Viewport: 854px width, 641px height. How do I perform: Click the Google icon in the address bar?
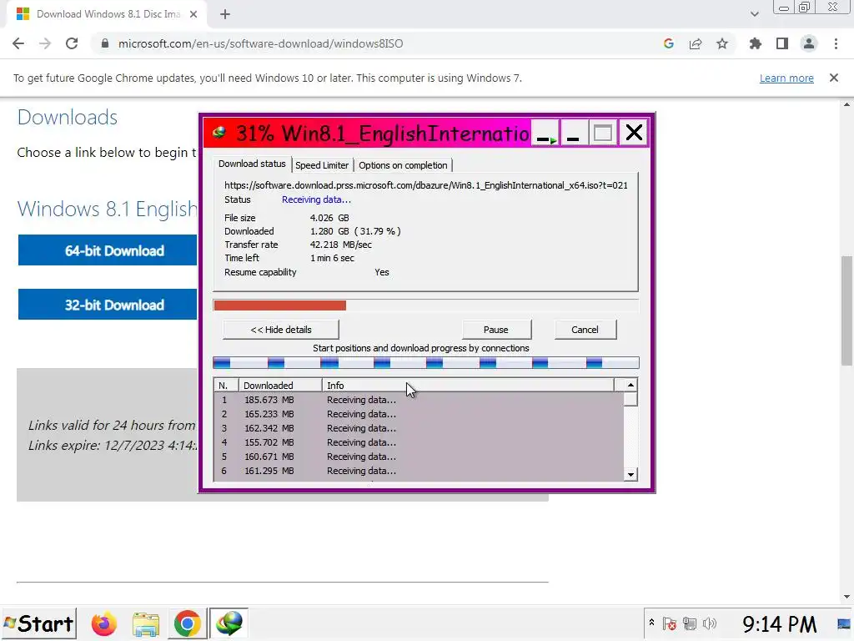669,43
